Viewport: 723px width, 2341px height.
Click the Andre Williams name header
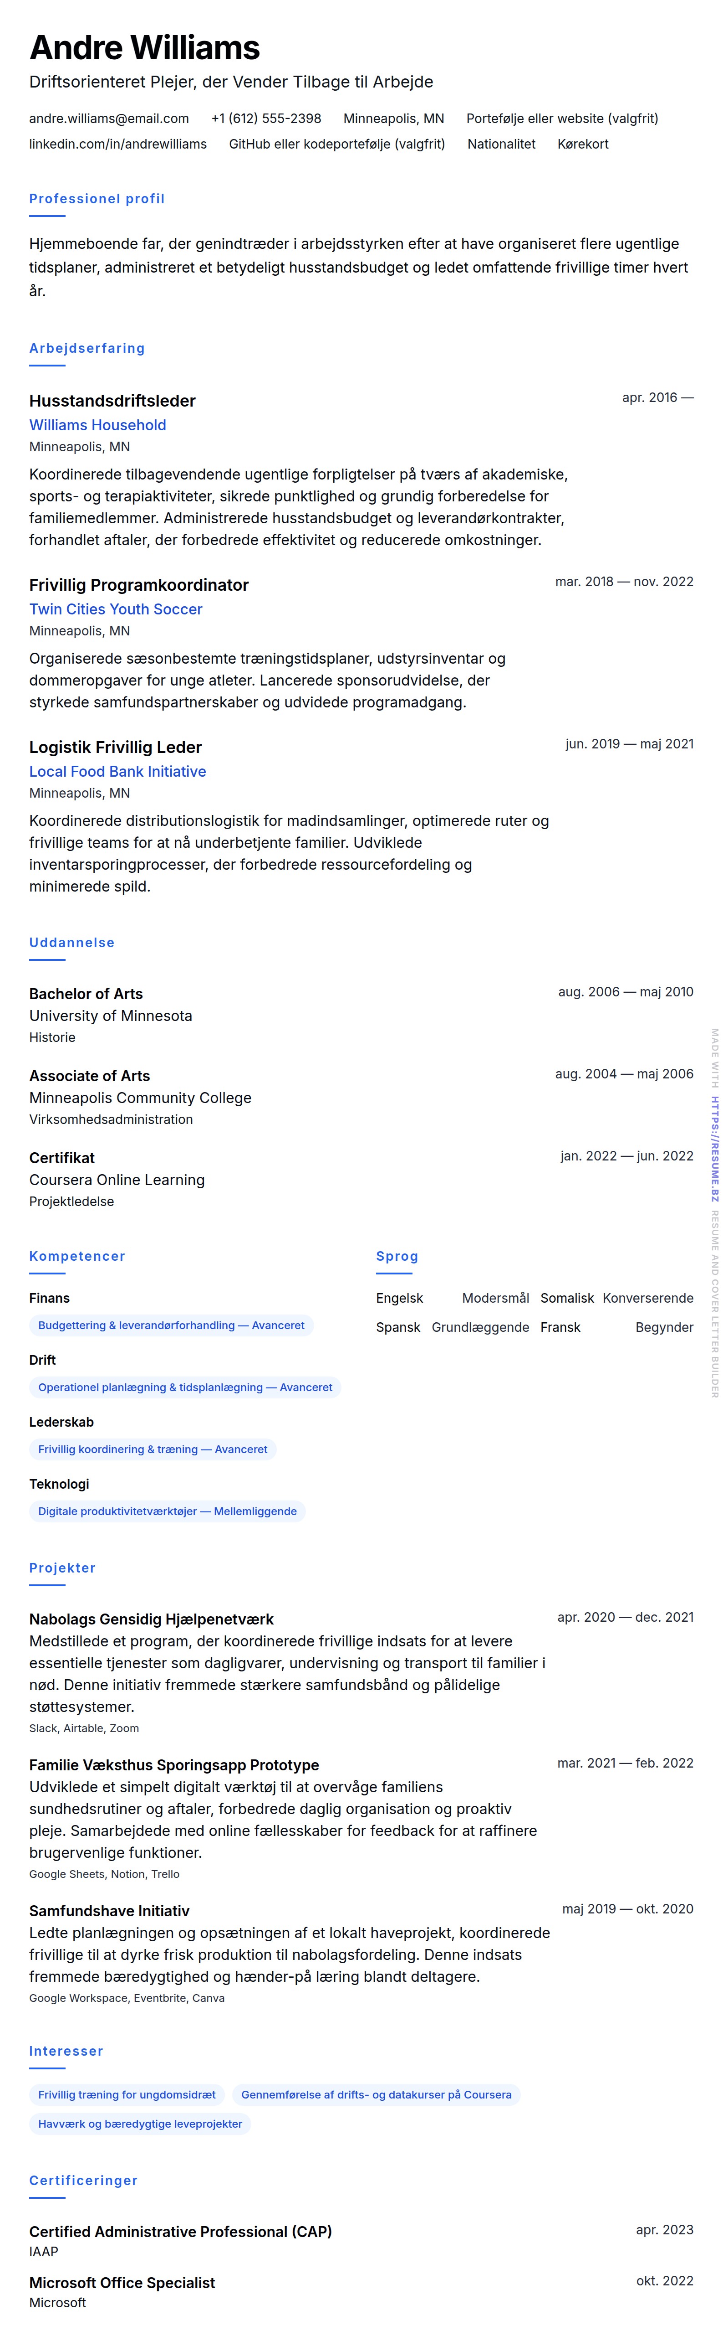point(144,47)
